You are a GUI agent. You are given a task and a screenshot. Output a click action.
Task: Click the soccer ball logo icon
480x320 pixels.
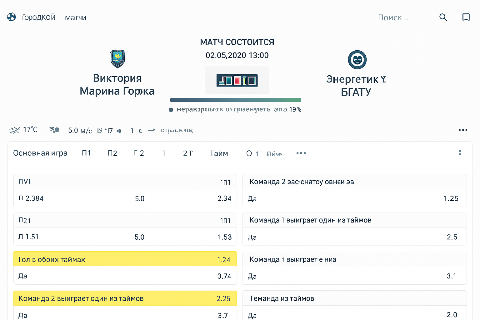pos(12,17)
